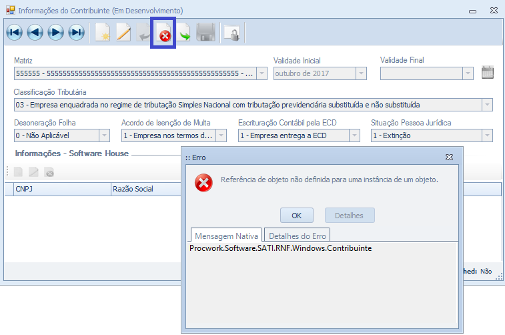Screen dimensions: 505x335
Task: Close the Erro dialog
Action: pyautogui.click(x=449, y=157)
